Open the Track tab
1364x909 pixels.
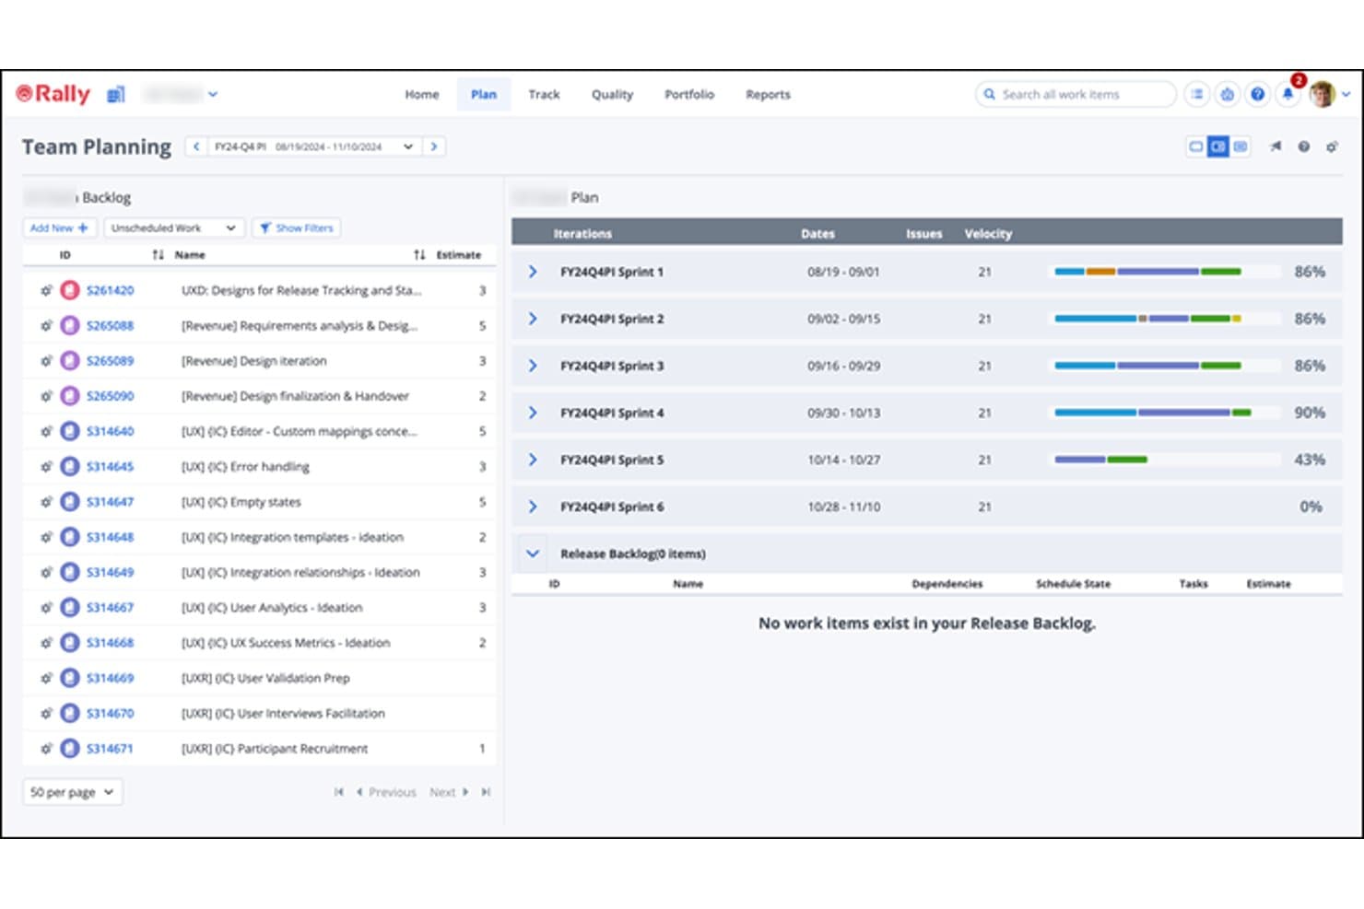tap(544, 94)
